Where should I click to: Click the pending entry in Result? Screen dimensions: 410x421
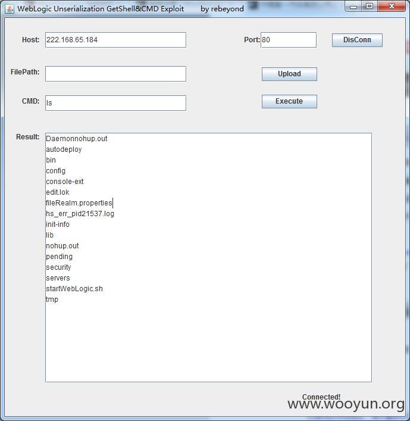[60, 257]
